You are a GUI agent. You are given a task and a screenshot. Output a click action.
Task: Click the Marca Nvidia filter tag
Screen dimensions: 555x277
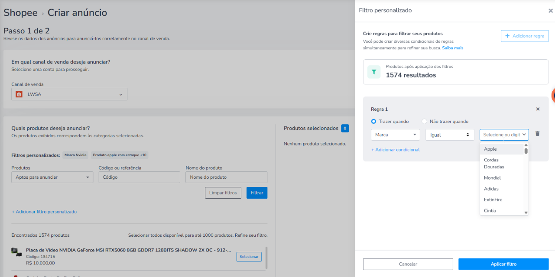point(76,155)
